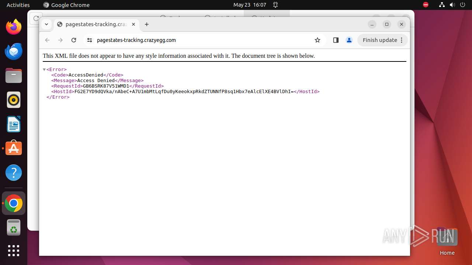Go back in Chrome

tap(47, 40)
